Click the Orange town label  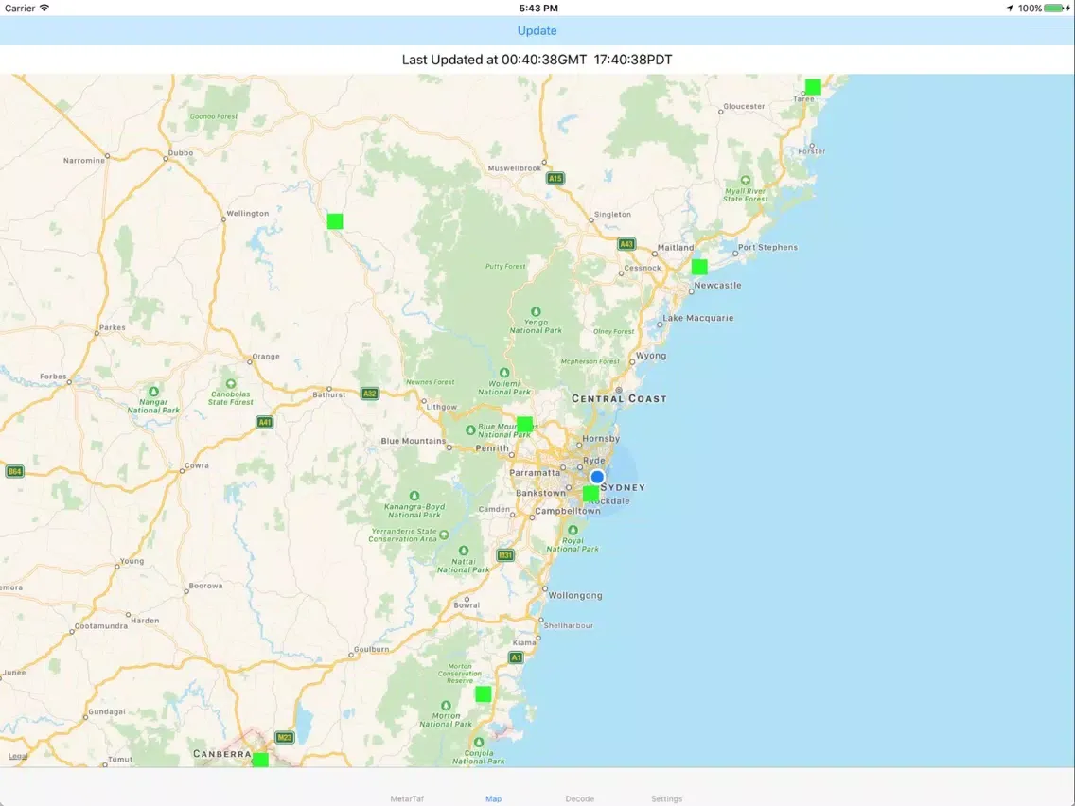point(266,357)
